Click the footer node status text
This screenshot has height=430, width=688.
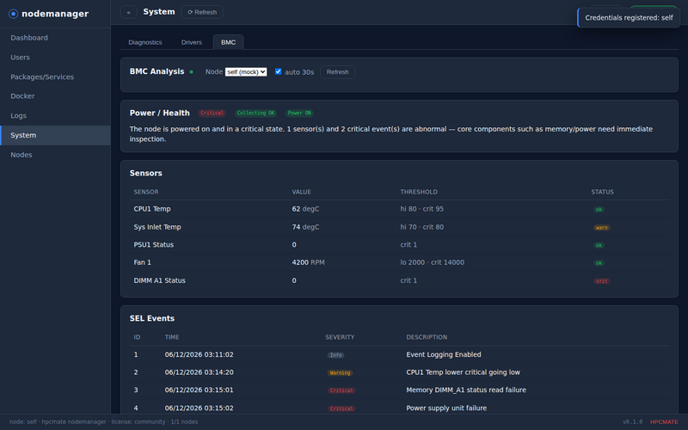pos(103,422)
